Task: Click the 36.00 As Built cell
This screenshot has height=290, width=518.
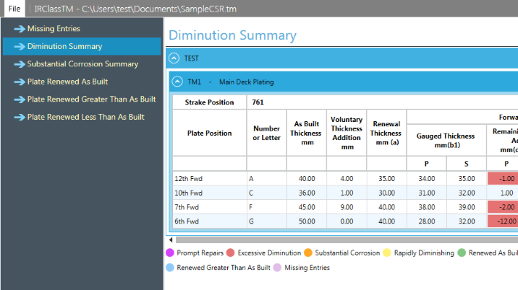Action: 307,193
